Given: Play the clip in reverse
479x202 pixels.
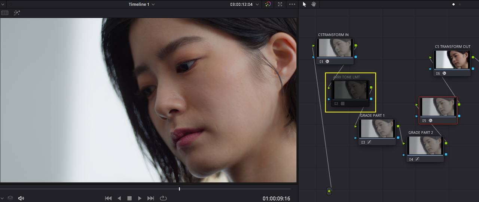Looking at the screenshot, I should tap(119, 198).
